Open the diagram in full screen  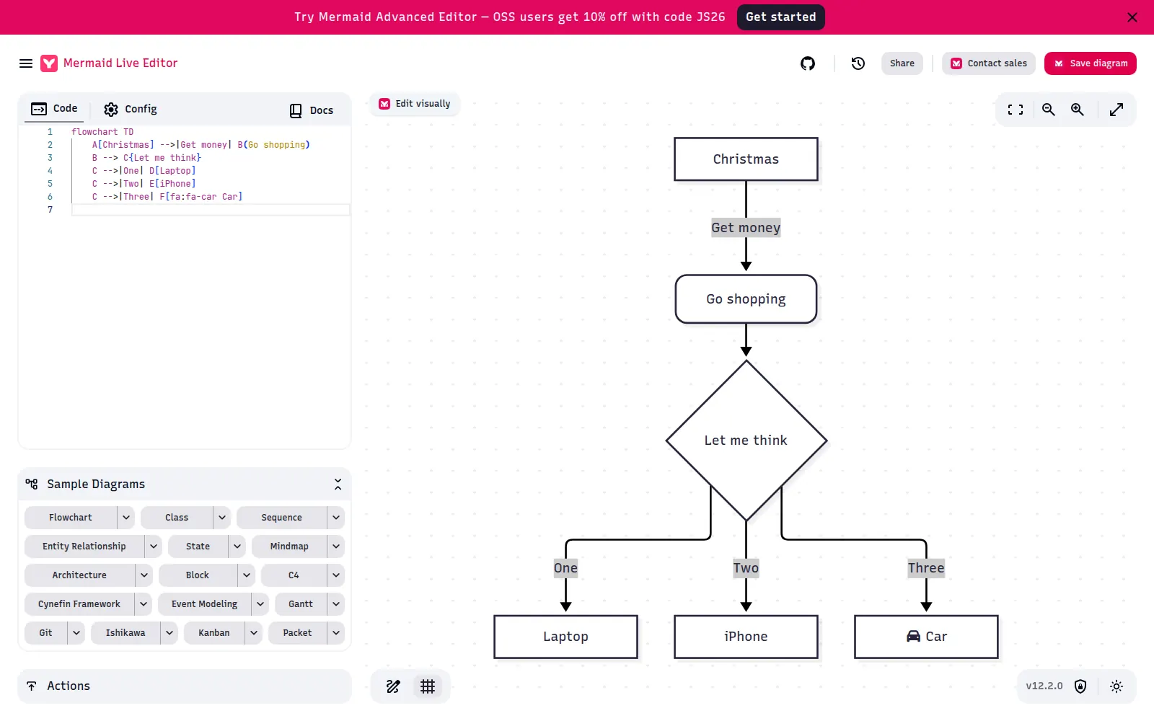pyautogui.click(x=1116, y=110)
